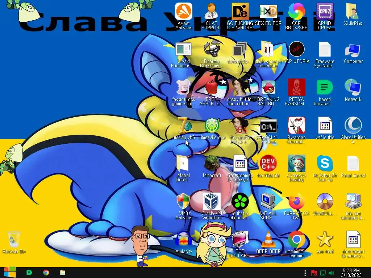The height and width of the screenshot is (278, 371).
Task: Open Chrome from the taskbar
Action: 46,273
